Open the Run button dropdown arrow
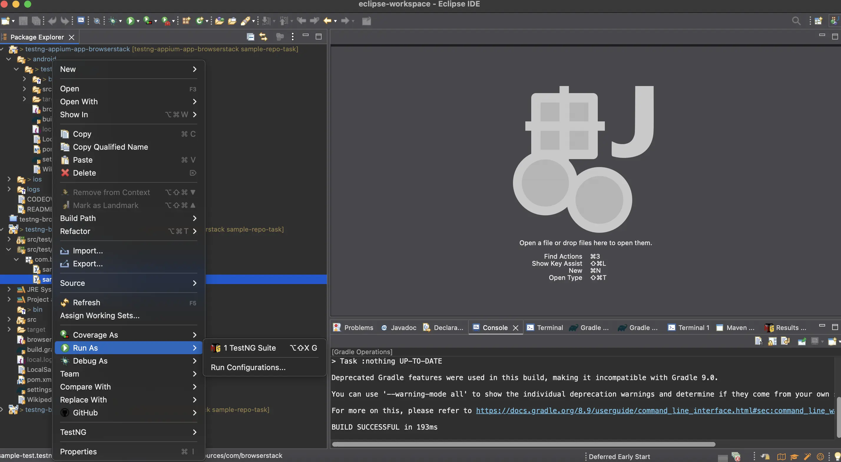The width and height of the screenshot is (841, 462). (x=138, y=21)
